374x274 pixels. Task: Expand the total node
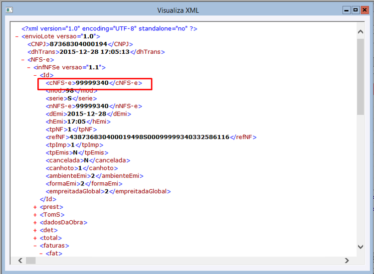(35, 238)
